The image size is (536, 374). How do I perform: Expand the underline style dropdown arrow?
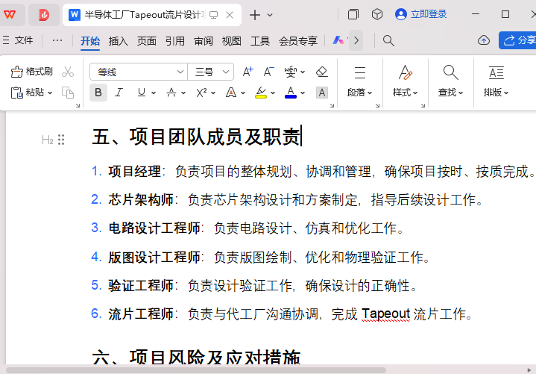[x=154, y=93]
